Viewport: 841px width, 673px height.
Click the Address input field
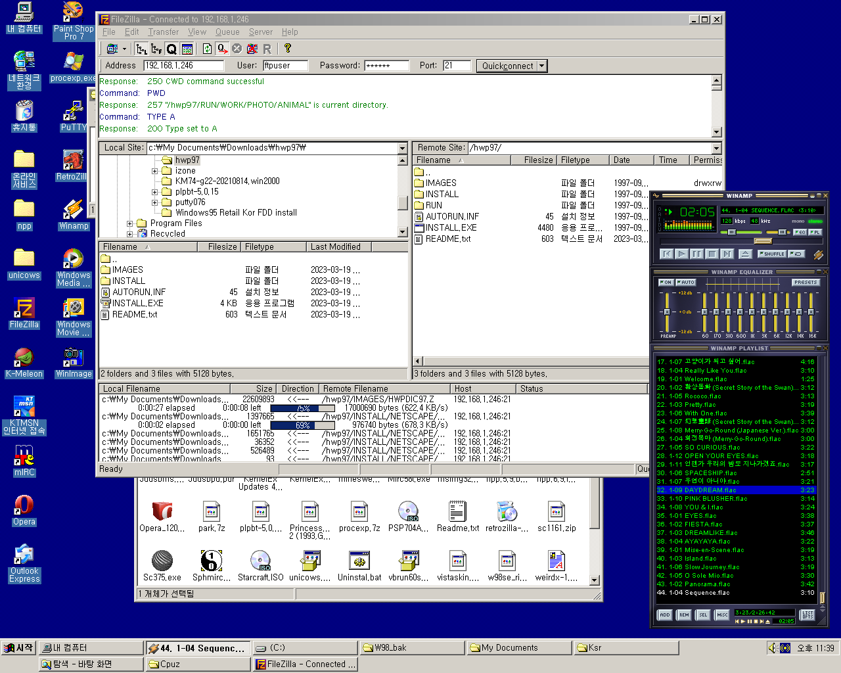click(x=183, y=66)
